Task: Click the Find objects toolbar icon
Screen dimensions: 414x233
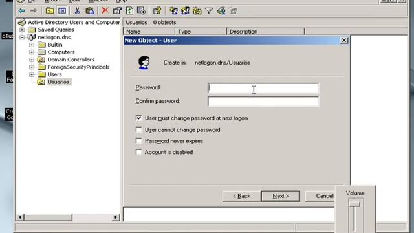Action: point(221,11)
